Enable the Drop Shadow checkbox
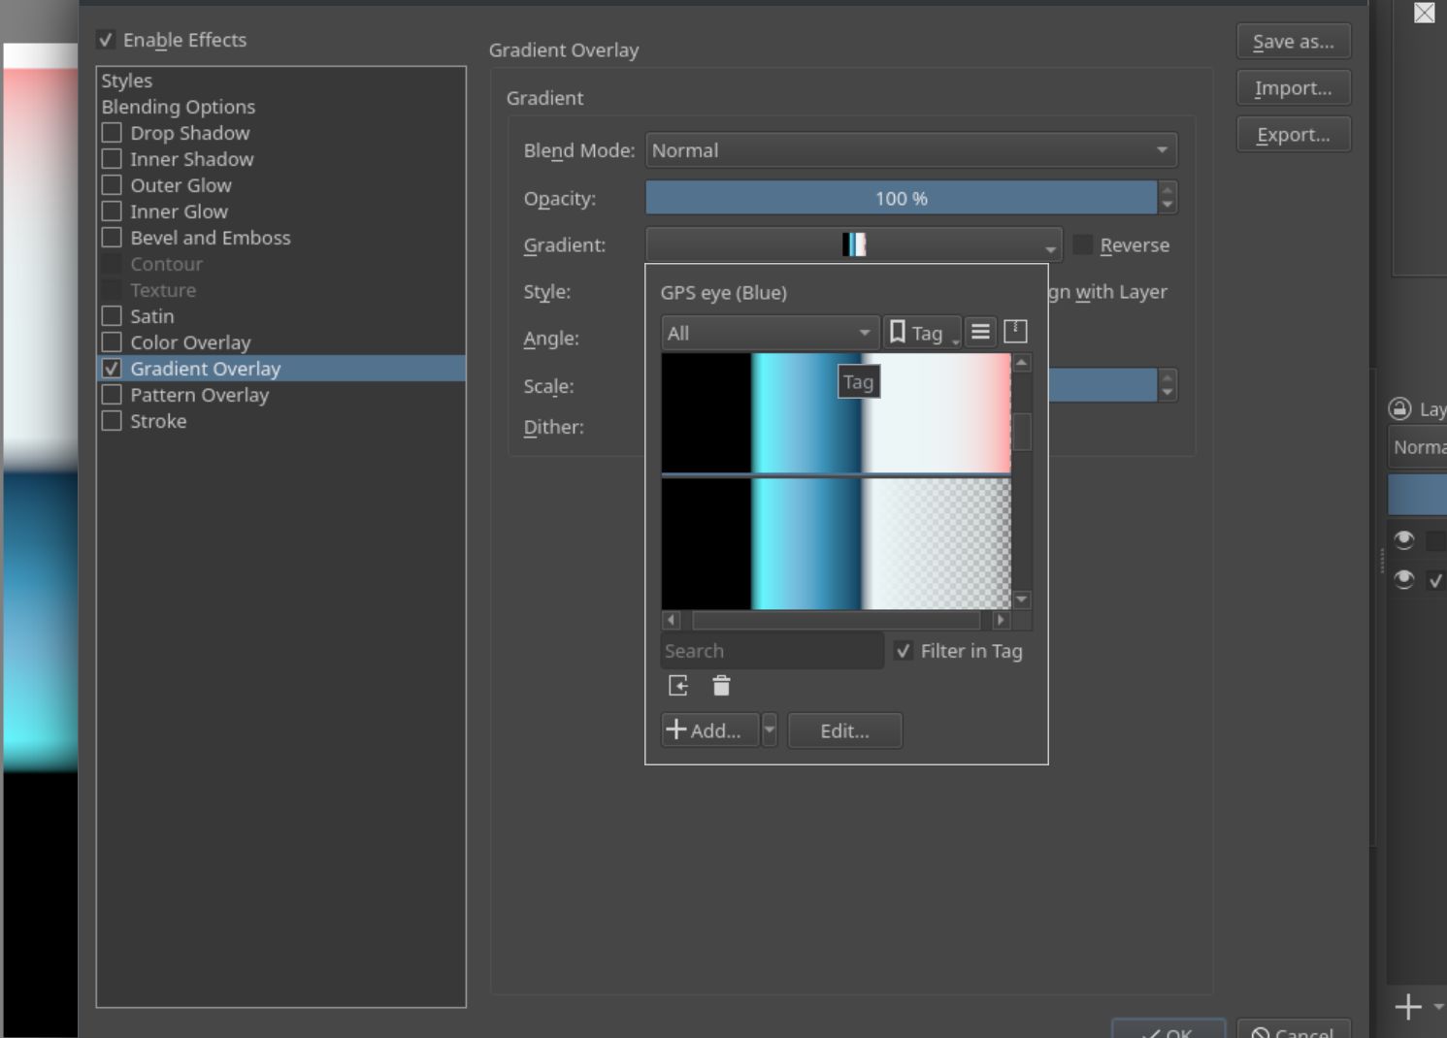This screenshot has height=1038, width=1447. coord(113,133)
